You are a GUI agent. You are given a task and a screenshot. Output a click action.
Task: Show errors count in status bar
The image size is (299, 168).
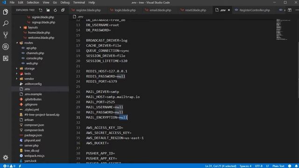click(x=6, y=166)
